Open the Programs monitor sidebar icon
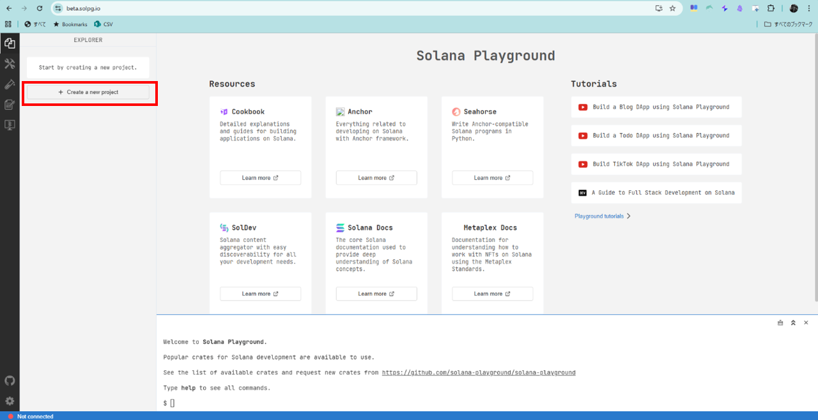 pos(10,125)
